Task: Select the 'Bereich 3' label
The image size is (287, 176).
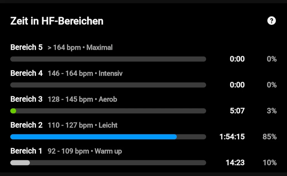Action: click(26, 99)
